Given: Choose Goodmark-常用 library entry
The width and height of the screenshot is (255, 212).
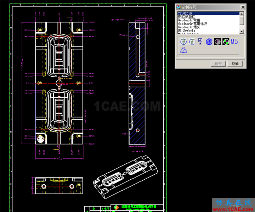Looking at the screenshot, I should [x=208, y=20].
